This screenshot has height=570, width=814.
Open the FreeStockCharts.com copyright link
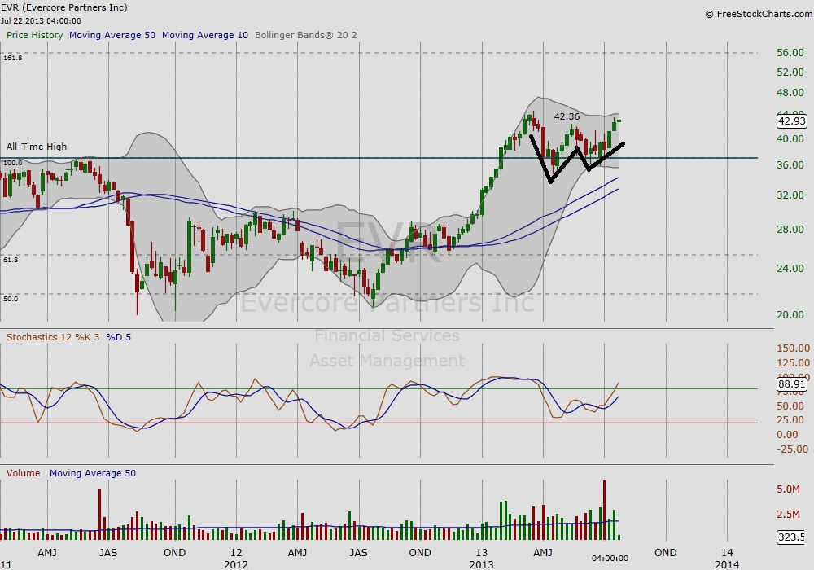[x=759, y=14]
